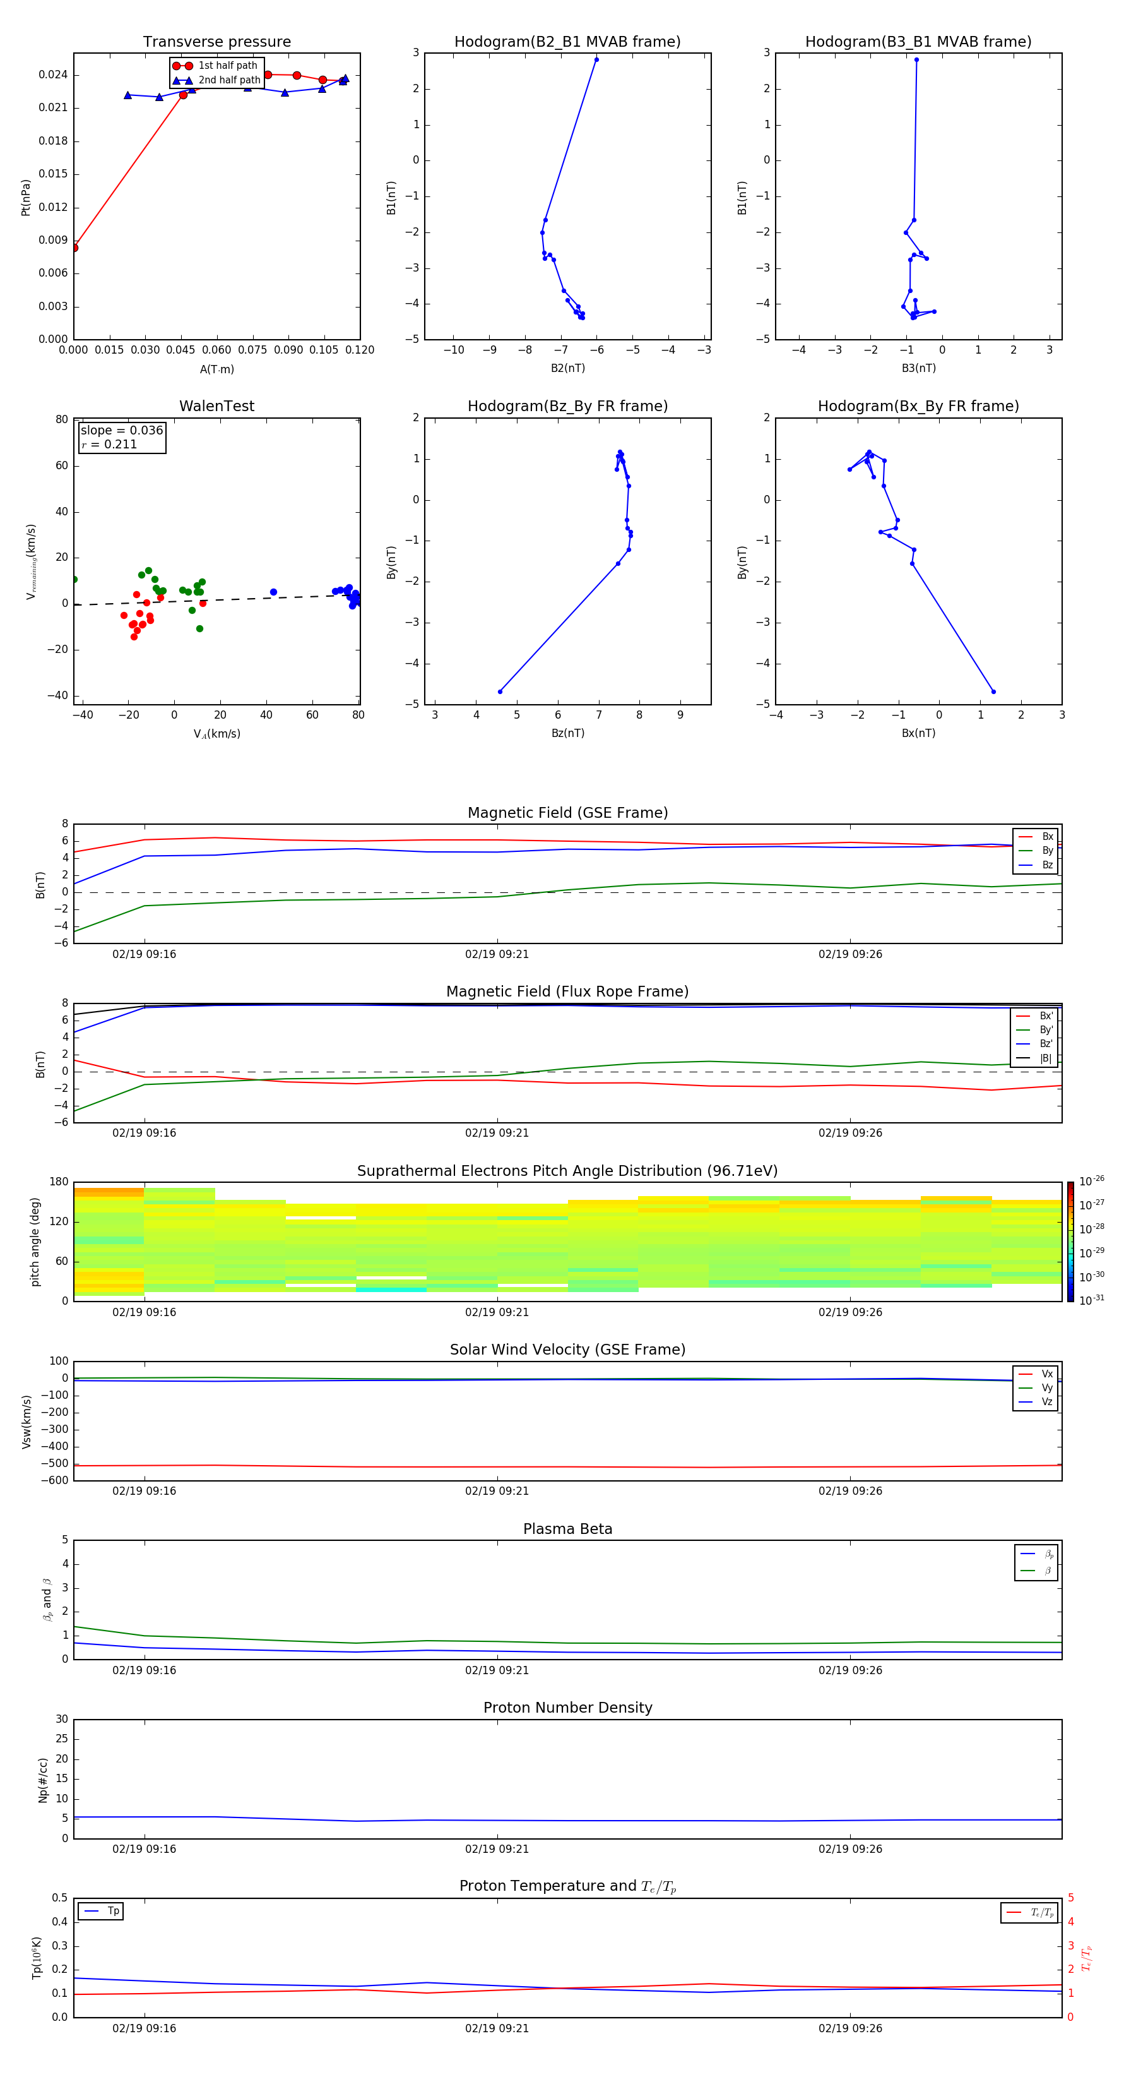Click the lone blue WalenTest point near 43 km/s
Screen dimensions: 1136x2084
click(x=273, y=592)
